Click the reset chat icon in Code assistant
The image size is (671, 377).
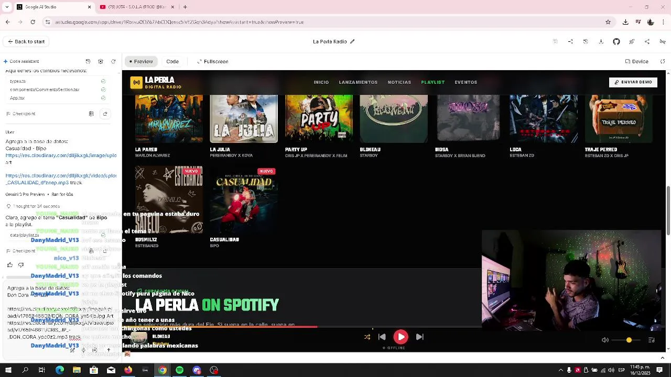tap(113, 61)
